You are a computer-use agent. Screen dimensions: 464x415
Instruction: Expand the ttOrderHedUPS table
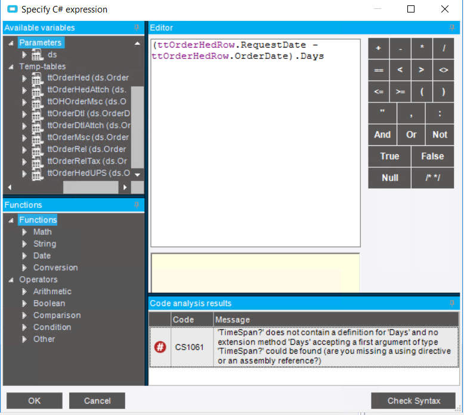pos(24,174)
